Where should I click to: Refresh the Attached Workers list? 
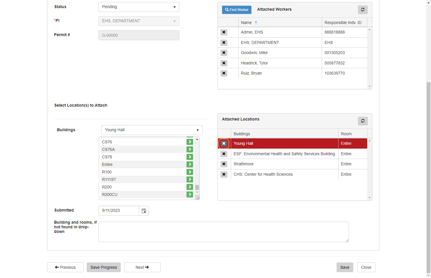(x=363, y=10)
